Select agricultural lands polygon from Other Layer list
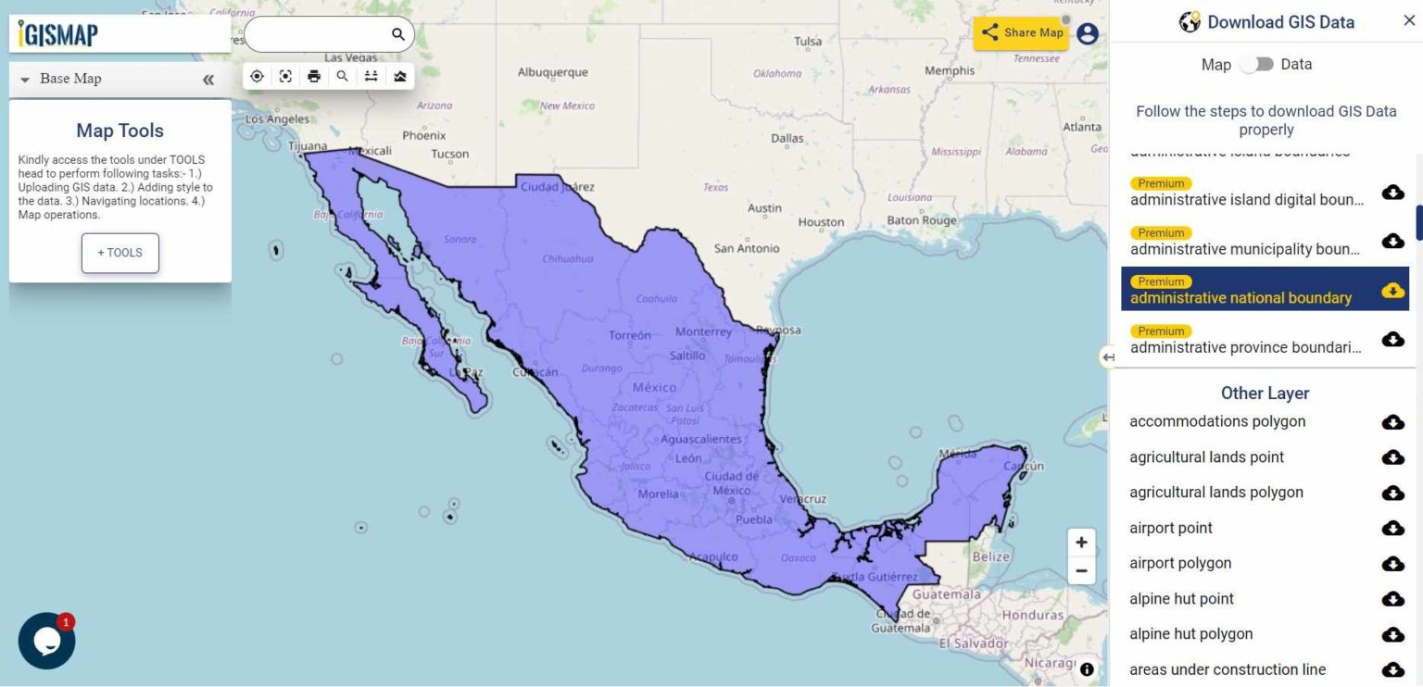Viewport: 1423px width, 687px height. pos(1215,492)
